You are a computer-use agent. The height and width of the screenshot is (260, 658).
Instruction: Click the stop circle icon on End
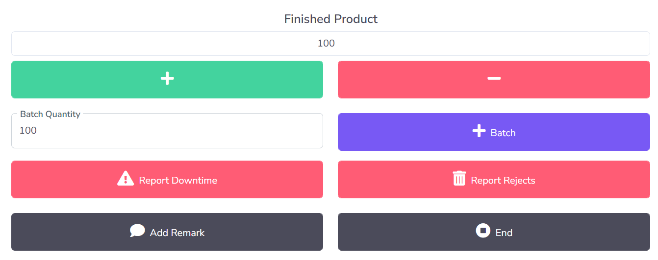tap(483, 230)
